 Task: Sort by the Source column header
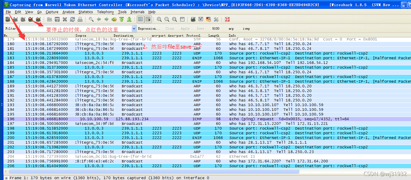point(94,35)
